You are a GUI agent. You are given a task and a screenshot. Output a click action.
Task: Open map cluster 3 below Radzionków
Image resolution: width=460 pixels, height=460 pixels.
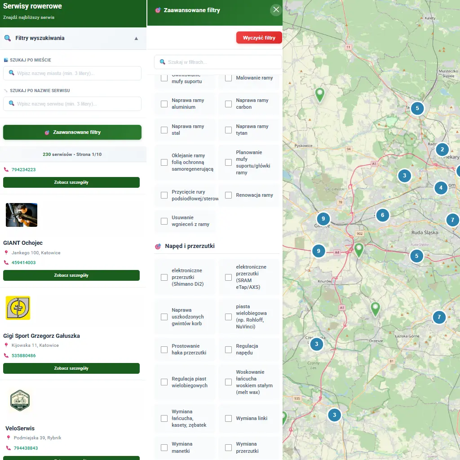[405, 176]
